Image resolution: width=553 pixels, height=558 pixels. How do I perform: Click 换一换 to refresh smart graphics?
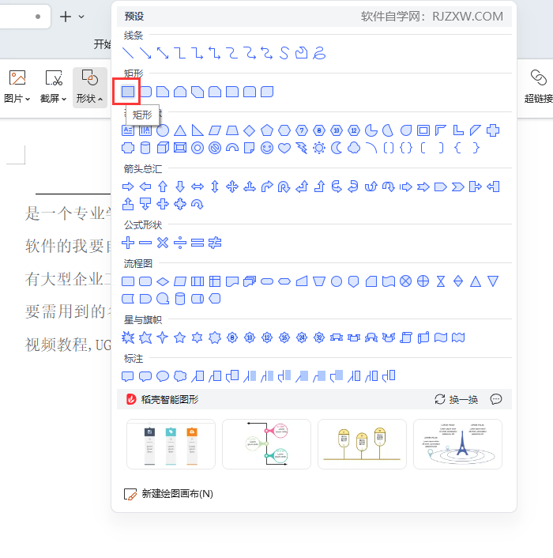click(457, 399)
